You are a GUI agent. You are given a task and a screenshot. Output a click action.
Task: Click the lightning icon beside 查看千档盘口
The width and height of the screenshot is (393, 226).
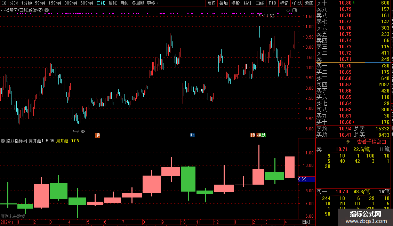click(x=348, y=142)
